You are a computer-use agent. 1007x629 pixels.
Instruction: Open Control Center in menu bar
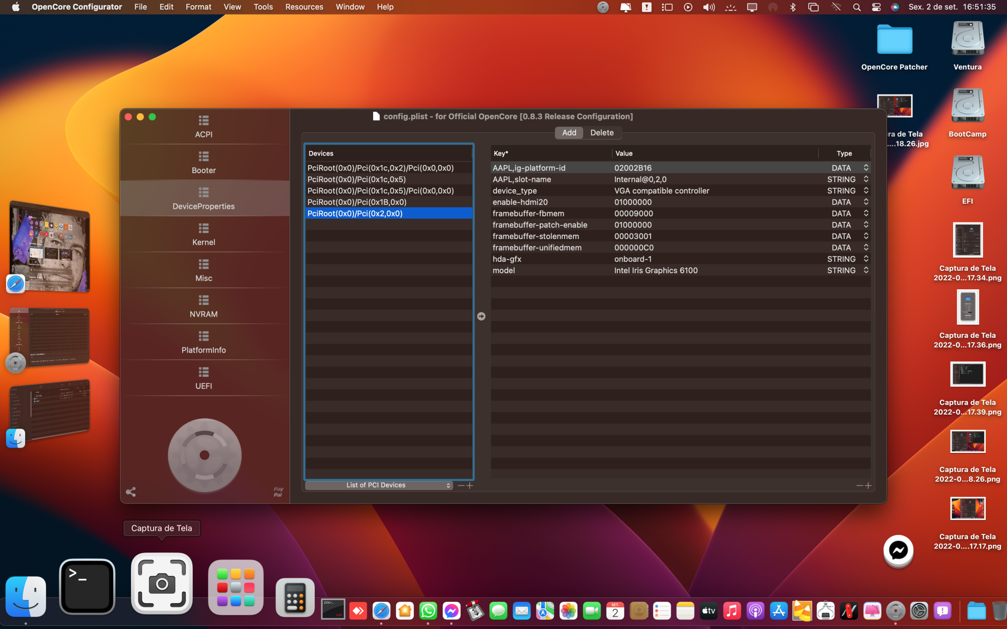[x=876, y=7]
